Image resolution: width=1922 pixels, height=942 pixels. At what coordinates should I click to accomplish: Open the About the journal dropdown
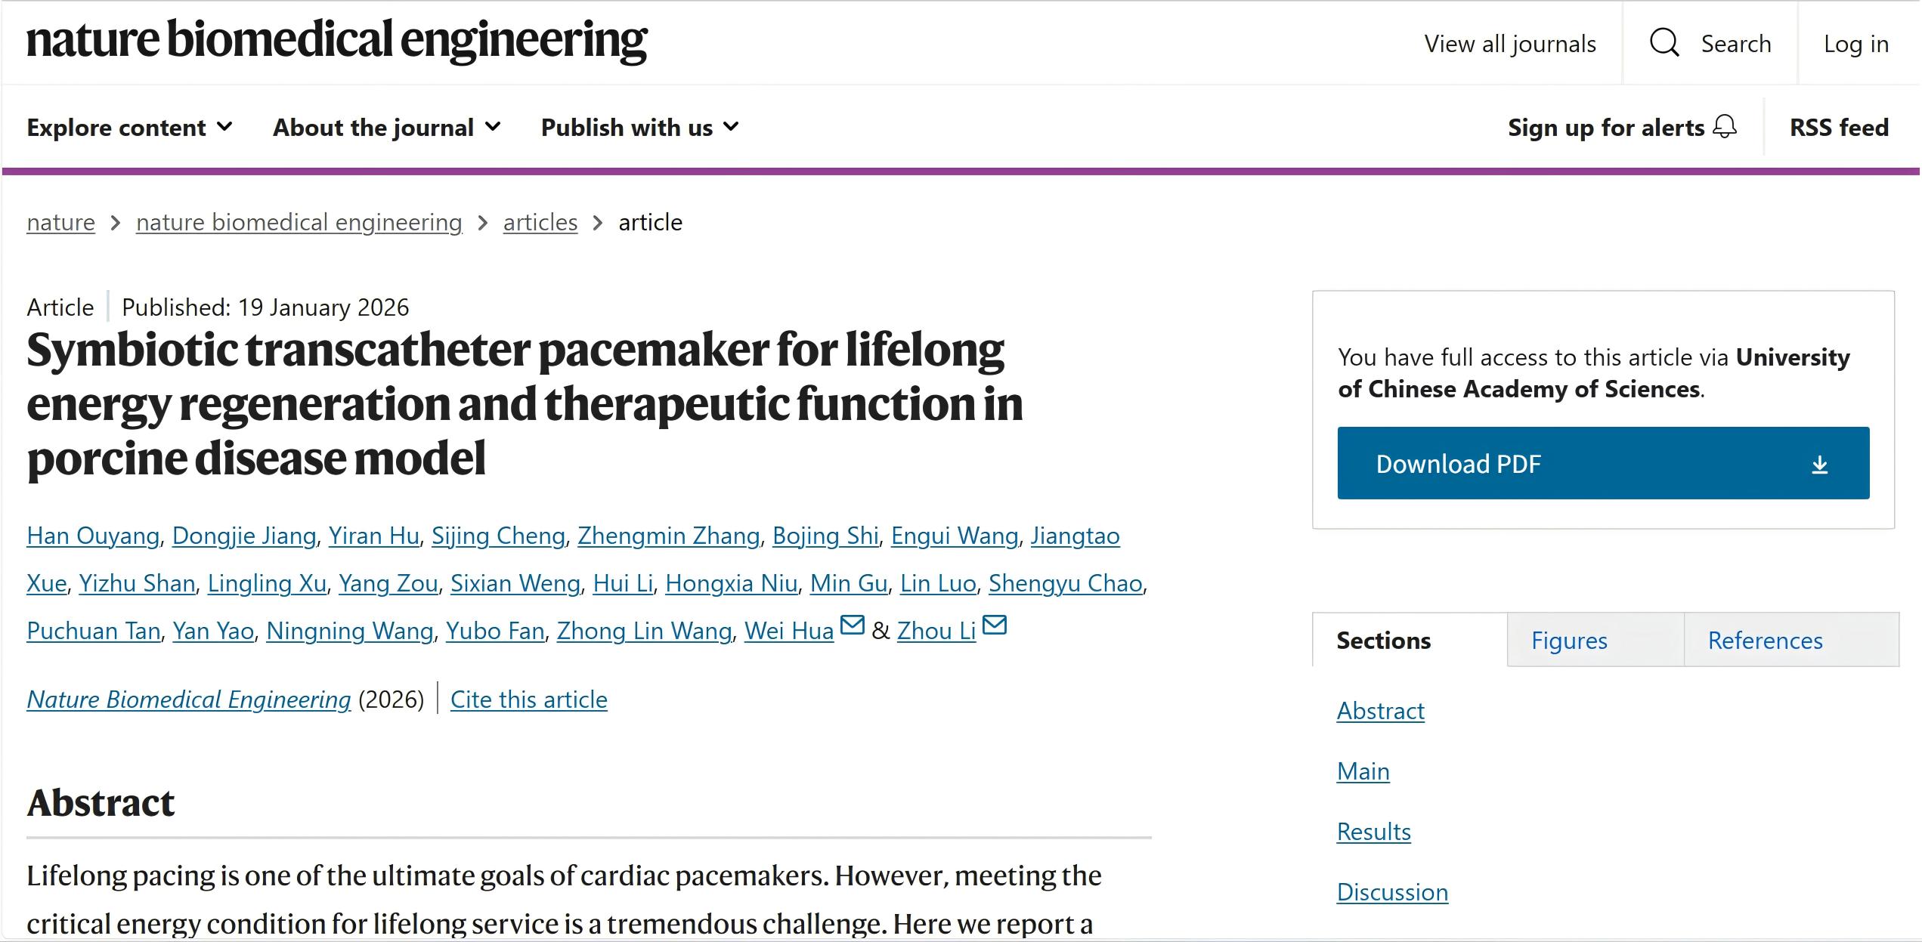[x=386, y=128]
